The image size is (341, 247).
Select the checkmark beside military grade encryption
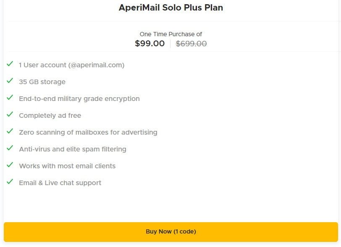pos(9,98)
